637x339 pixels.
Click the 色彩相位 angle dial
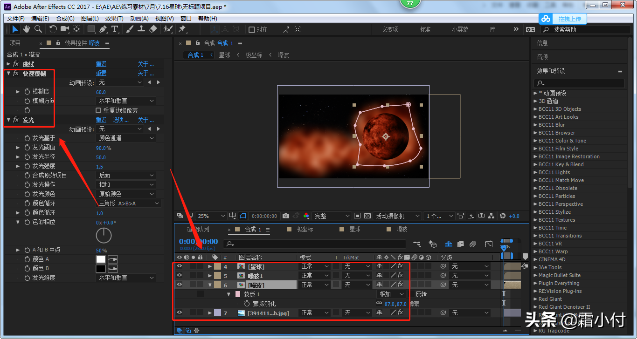coord(104,235)
